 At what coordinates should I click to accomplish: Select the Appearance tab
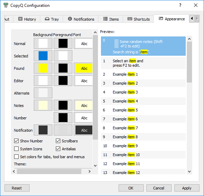click(x=171, y=19)
